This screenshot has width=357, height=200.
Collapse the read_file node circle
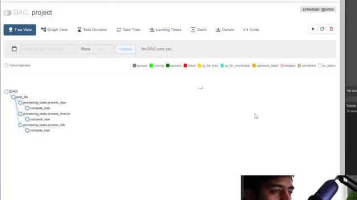[x=13, y=97]
